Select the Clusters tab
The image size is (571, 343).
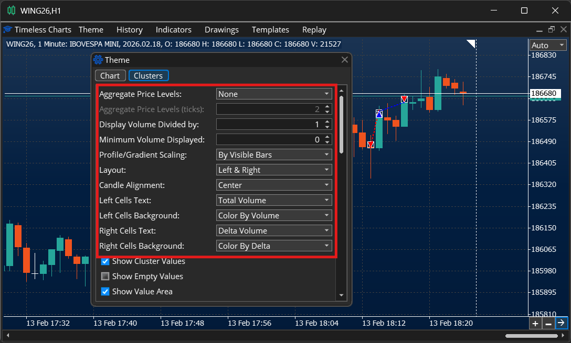[148, 75]
